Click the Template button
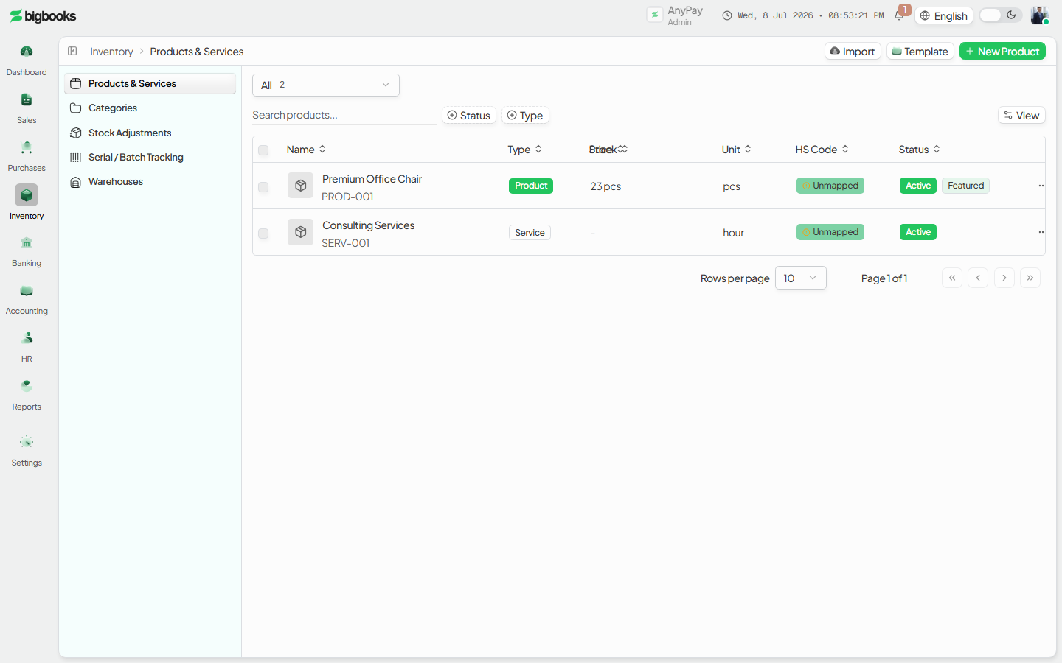Screen dimensions: 1062x663 click(920, 51)
